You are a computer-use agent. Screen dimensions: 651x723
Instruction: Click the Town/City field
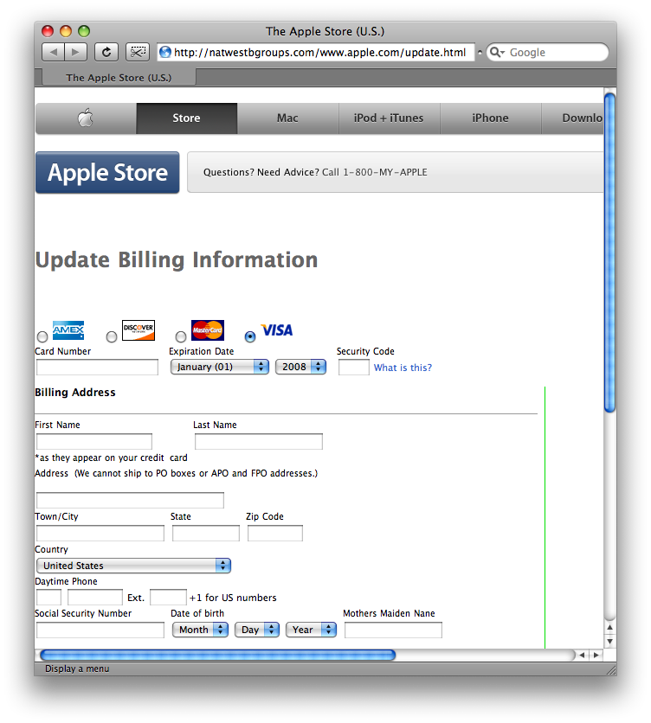point(100,533)
